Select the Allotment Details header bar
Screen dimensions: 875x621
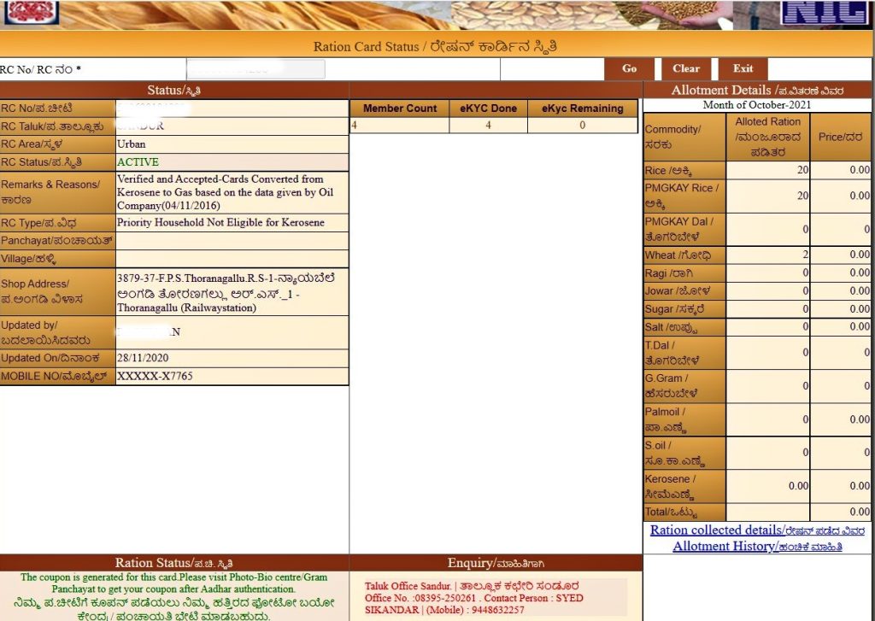(x=755, y=90)
